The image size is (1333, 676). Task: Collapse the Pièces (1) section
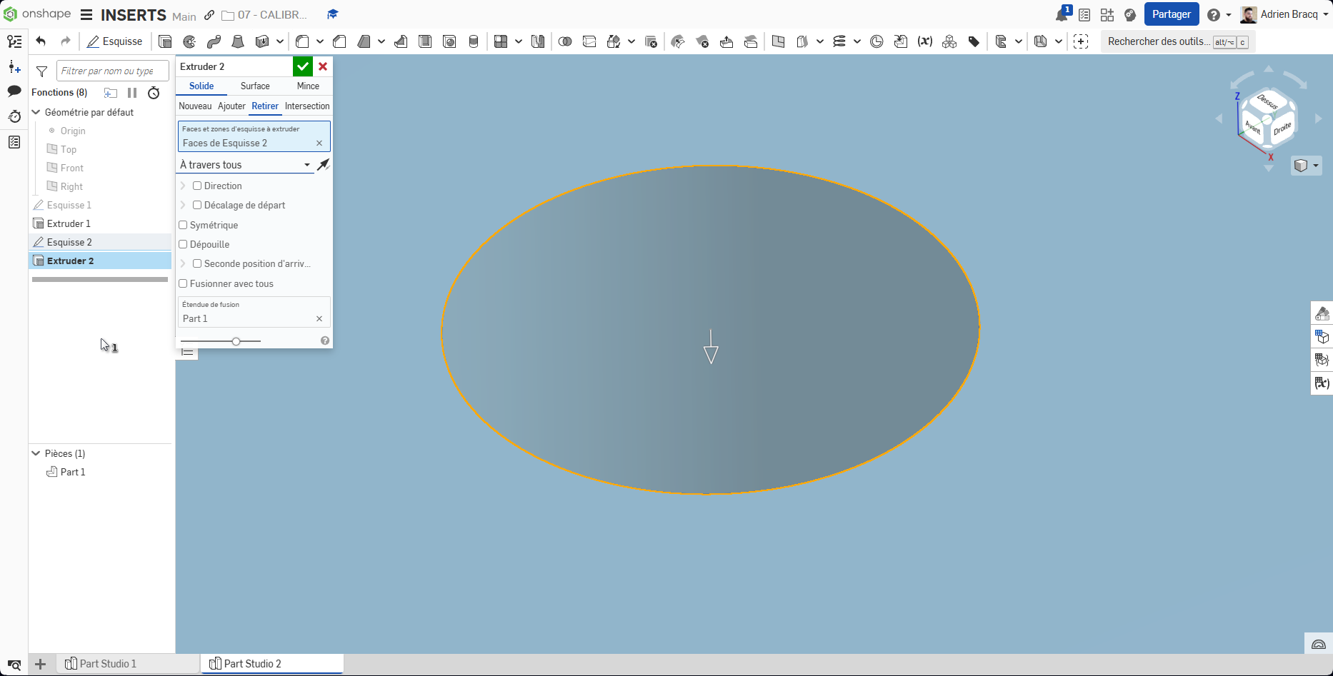point(36,453)
